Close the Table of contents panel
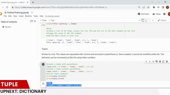The width and height of the screenshot is (170, 95). [35, 21]
